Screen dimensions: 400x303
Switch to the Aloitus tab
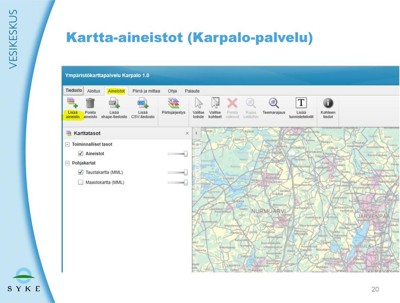pyautogui.click(x=94, y=91)
